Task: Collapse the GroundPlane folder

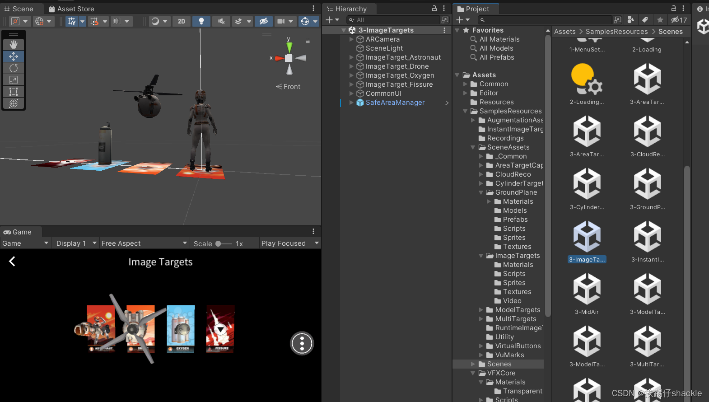Action: (481, 192)
